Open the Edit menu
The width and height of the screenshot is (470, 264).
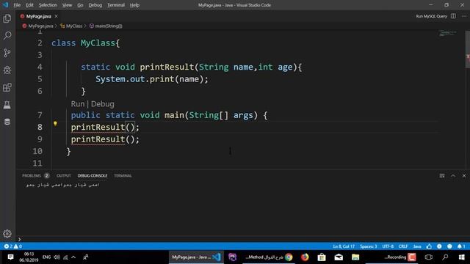tap(29, 5)
